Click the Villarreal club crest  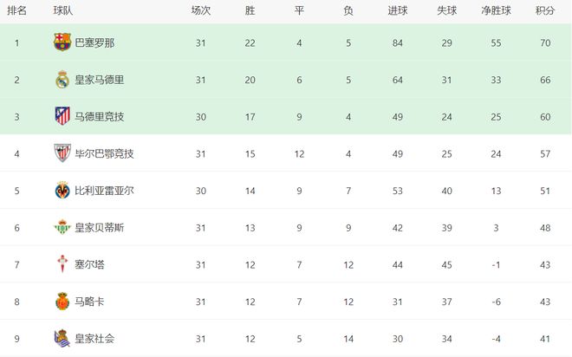[x=62, y=191]
